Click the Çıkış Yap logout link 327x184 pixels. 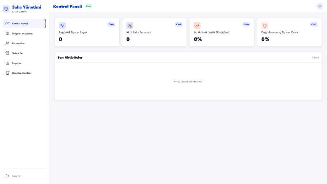(x=24, y=176)
